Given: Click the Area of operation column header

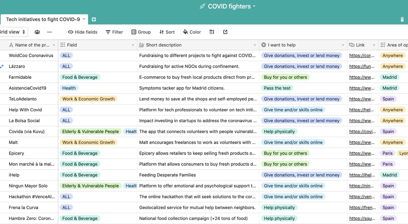Looking at the screenshot, I should (x=393, y=45).
